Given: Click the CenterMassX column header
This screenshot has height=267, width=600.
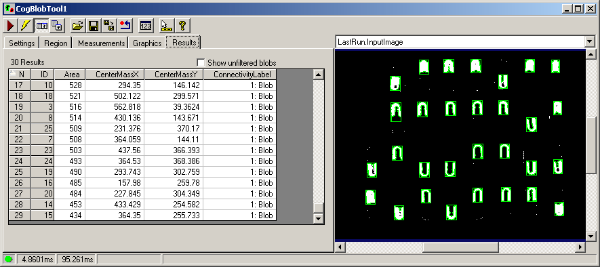Looking at the screenshot, I should (115, 75).
